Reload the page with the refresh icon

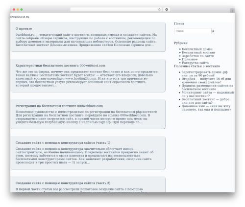click(159, 10)
